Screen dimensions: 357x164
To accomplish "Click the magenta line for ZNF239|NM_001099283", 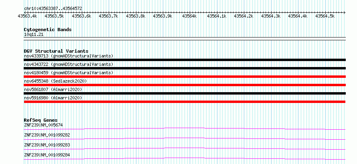I will pyautogui.click(x=185, y=148).
